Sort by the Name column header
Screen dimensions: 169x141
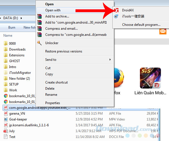[8, 36]
